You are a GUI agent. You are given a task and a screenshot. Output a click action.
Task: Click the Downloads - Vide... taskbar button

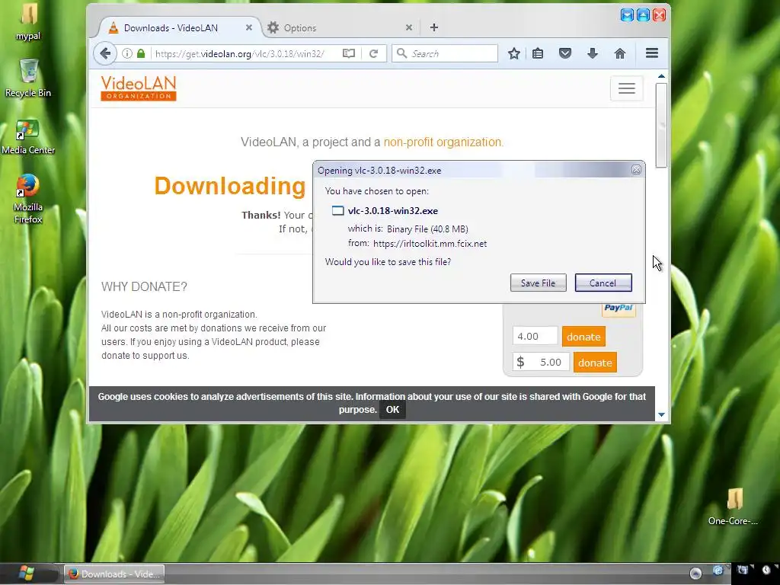(114, 574)
